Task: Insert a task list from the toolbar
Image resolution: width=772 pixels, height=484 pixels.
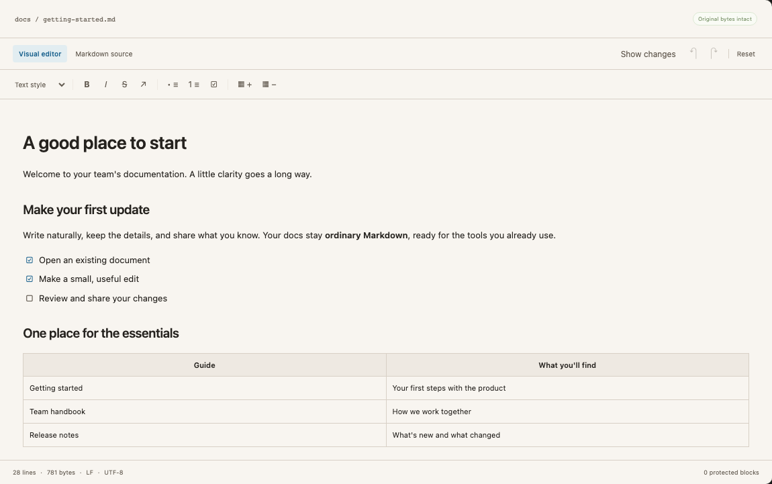Action: click(x=213, y=85)
